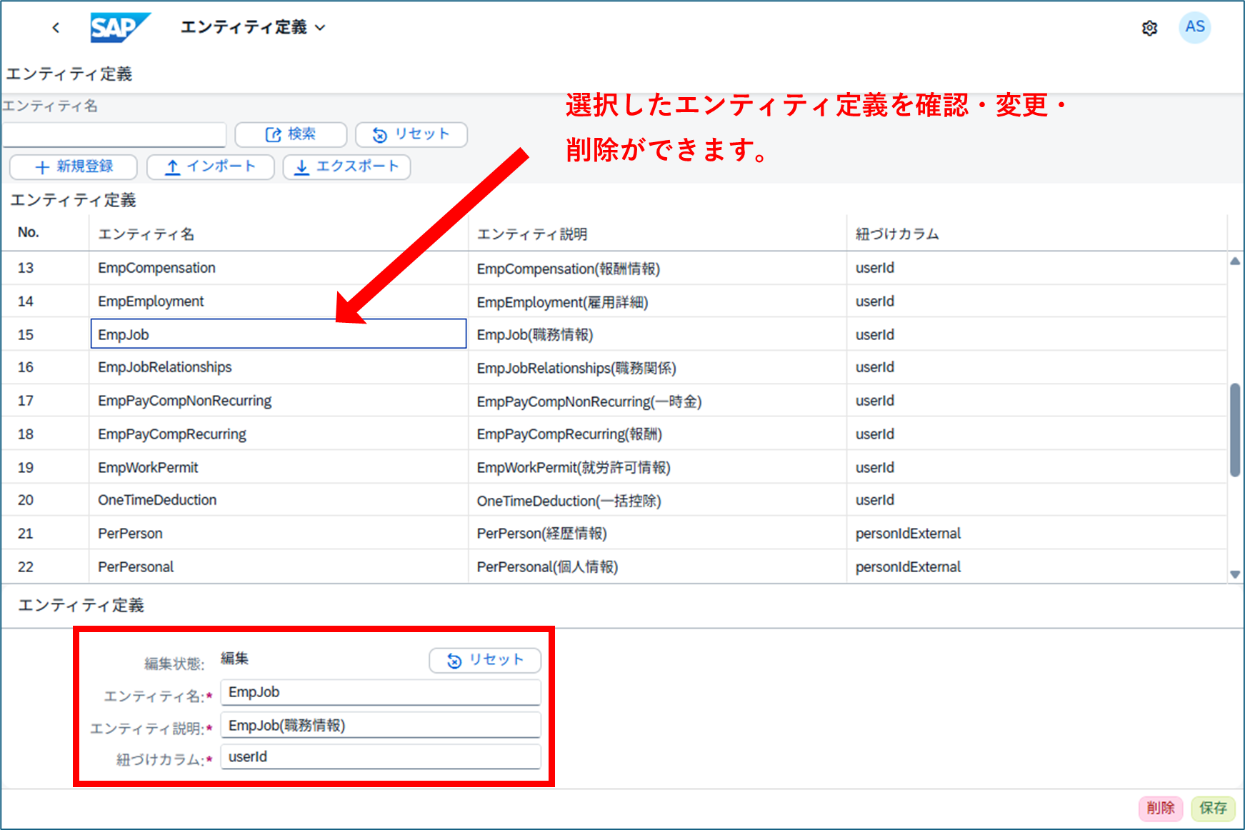Select the EmpJobRelationships table row
Screen dimensions: 1245x830
pos(165,367)
